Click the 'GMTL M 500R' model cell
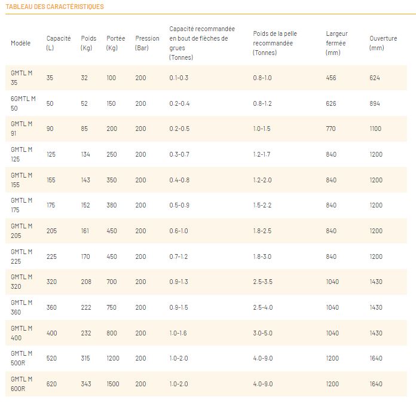 [22, 358]
